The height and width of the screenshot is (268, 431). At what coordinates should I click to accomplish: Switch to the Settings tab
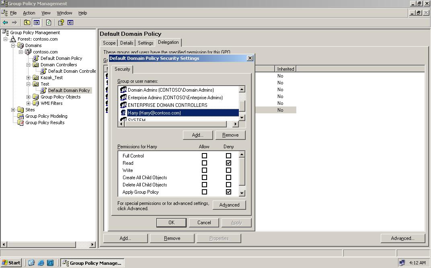[146, 43]
